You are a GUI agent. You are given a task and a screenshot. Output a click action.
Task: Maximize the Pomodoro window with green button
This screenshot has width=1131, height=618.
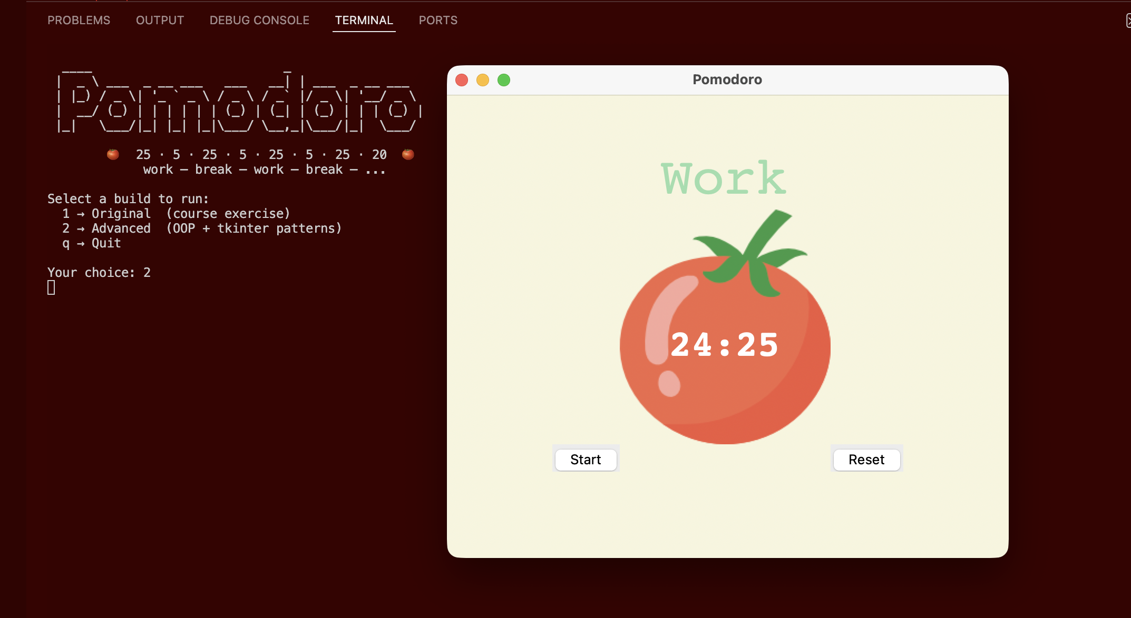[504, 80]
